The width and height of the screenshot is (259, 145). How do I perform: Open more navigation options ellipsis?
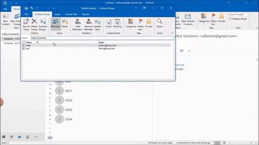(36, 137)
